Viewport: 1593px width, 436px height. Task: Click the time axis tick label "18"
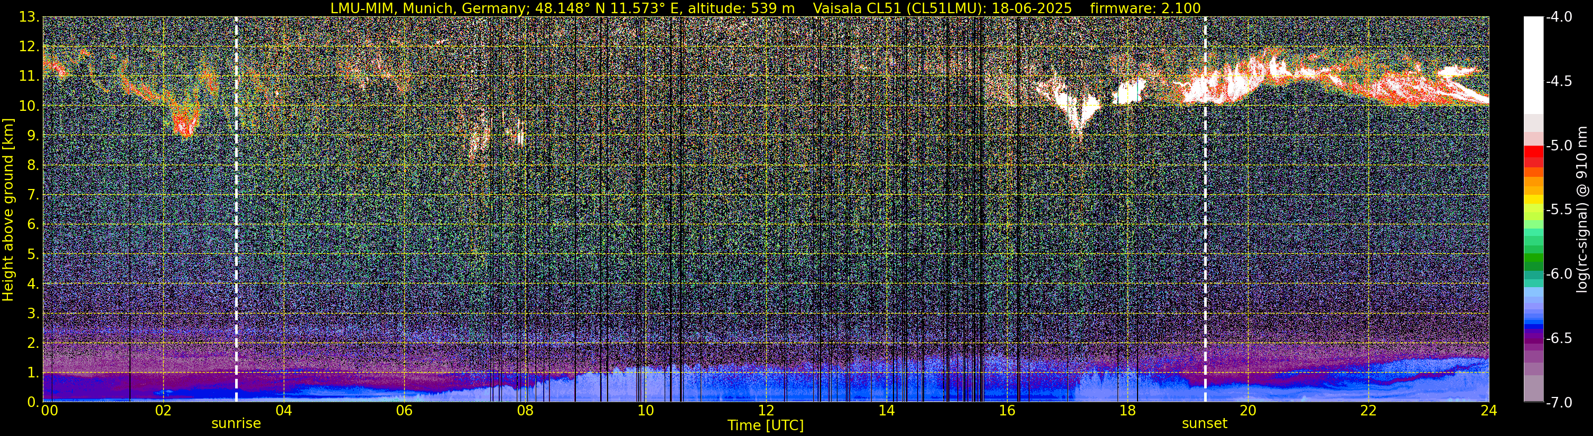[1128, 411]
